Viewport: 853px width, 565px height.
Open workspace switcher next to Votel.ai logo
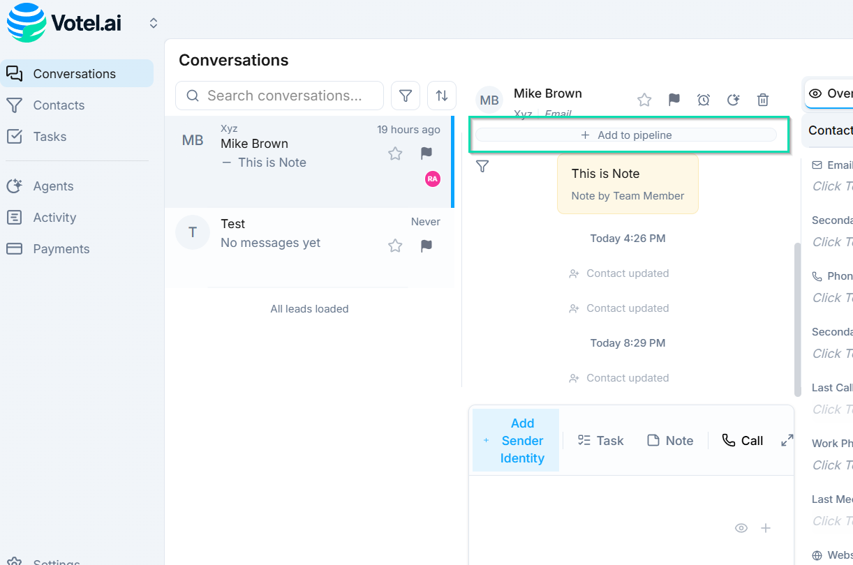click(x=154, y=23)
